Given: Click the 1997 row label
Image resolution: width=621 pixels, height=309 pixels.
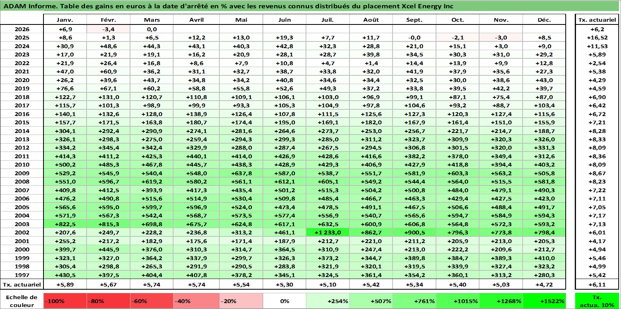Looking at the screenshot, I should [x=22, y=275].
